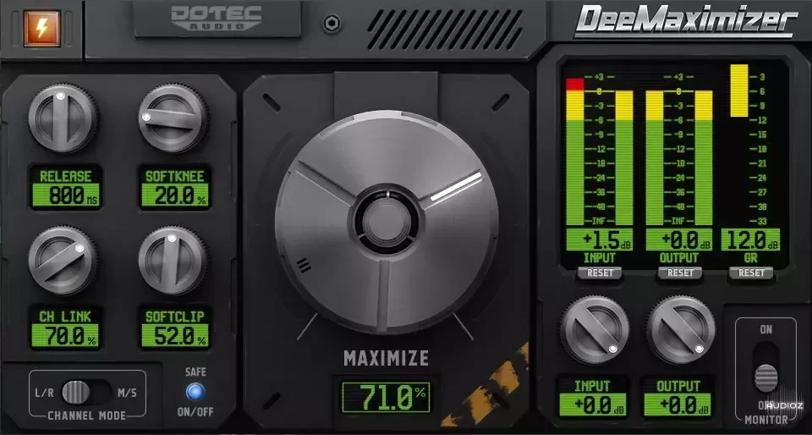Click the 12.0 dB gain reduction readout
This screenshot has width=812, height=435.
click(x=750, y=240)
